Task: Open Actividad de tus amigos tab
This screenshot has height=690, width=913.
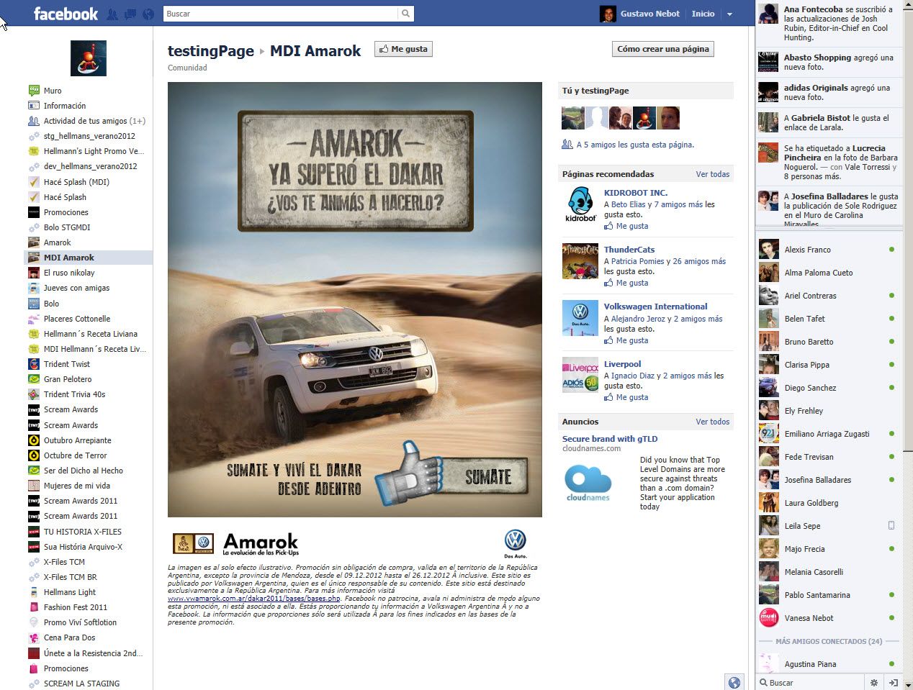Action: (x=94, y=121)
